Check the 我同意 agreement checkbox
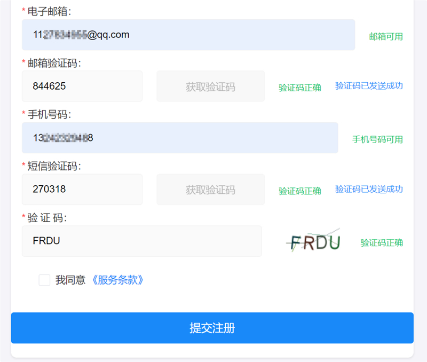 tap(44, 280)
